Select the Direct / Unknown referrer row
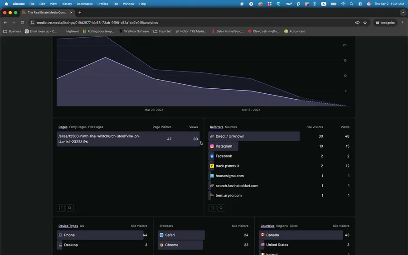Viewport: 408px width, 255px height. tap(279, 136)
